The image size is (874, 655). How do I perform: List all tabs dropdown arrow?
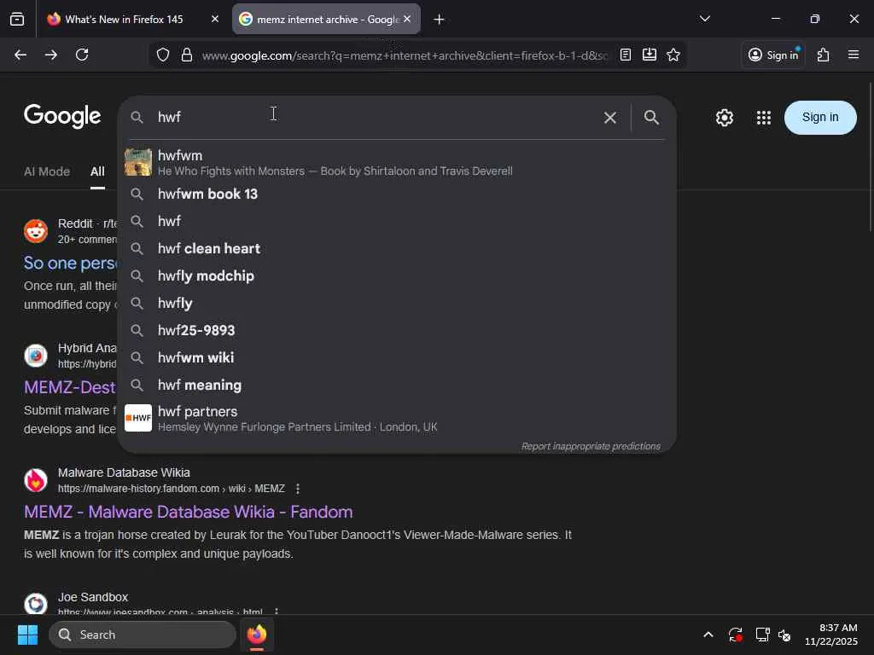[x=704, y=19]
